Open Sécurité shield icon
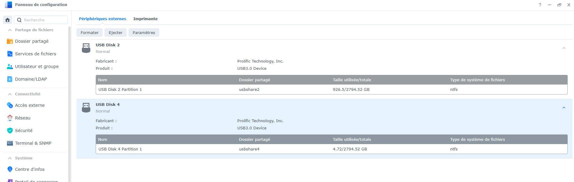Viewport: 574px width, 182px height. click(x=10, y=131)
